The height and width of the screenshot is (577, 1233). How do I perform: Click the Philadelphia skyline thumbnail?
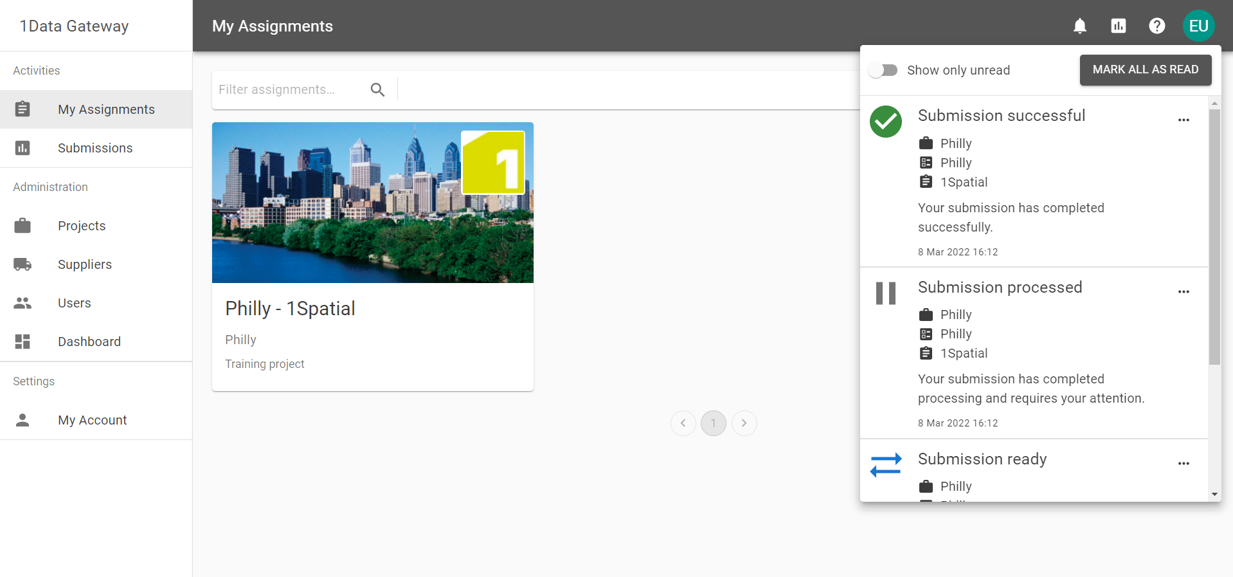click(373, 203)
